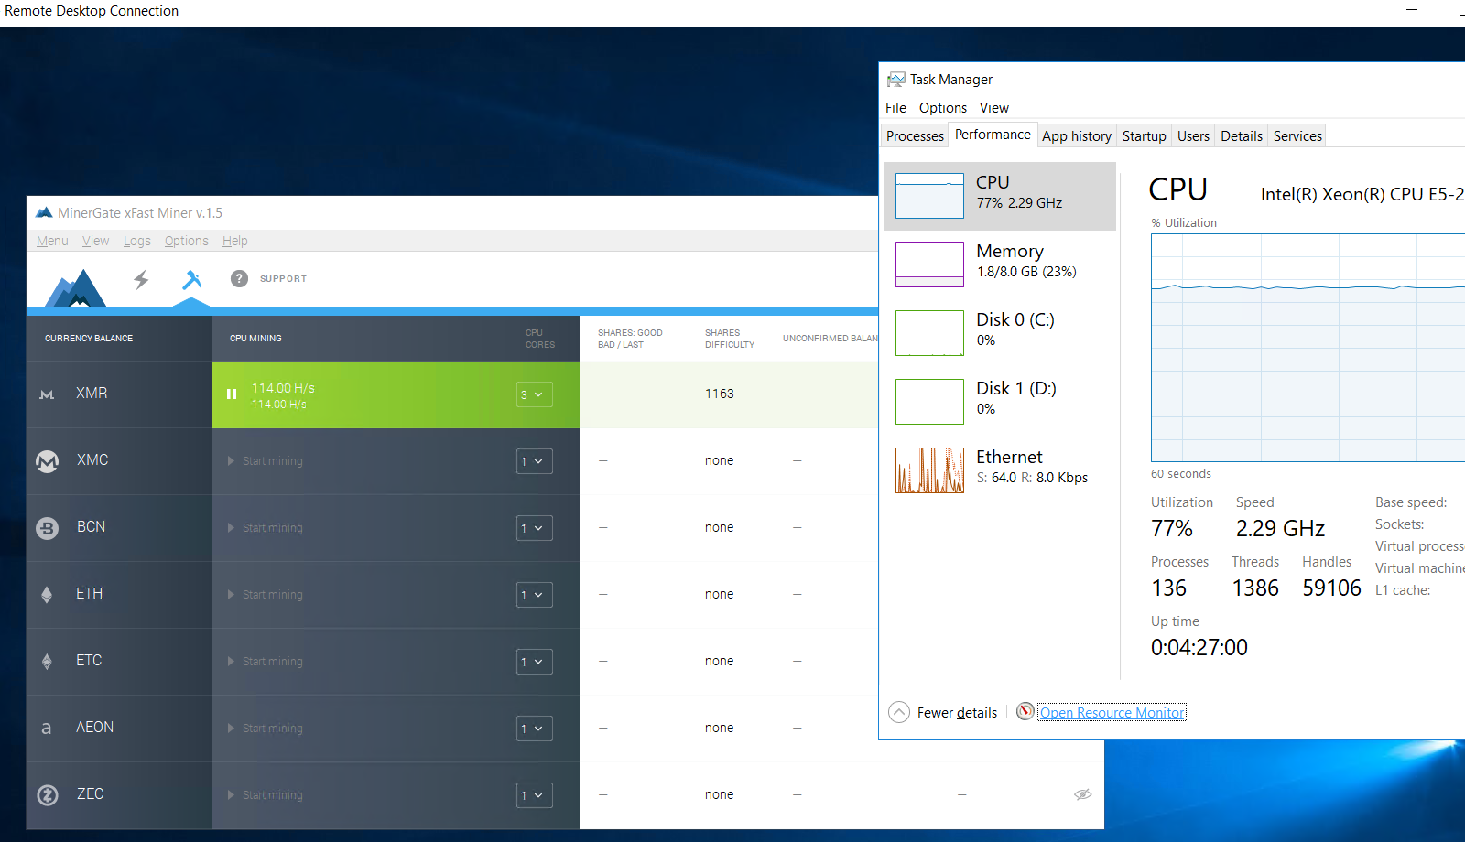Image resolution: width=1465 pixels, height=842 pixels.
Task: Start mining XMC
Action: 265,461
